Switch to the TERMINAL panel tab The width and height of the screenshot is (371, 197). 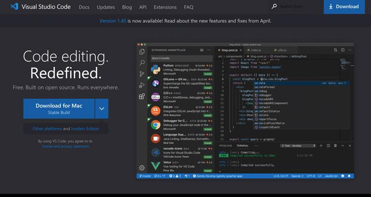pos(242,146)
